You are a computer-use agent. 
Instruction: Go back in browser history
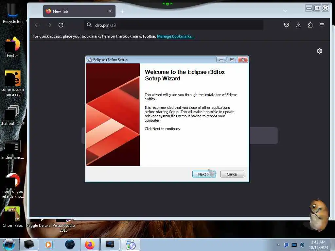coord(37,25)
